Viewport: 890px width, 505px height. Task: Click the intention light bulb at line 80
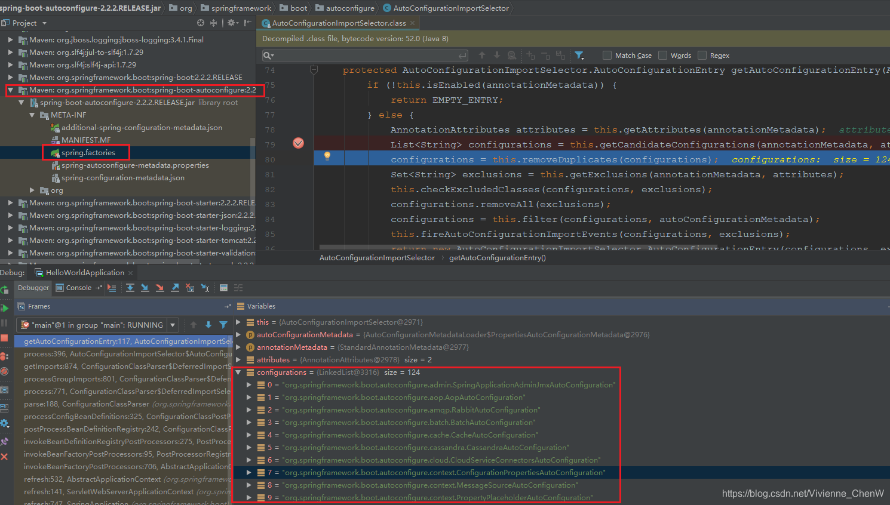point(327,156)
